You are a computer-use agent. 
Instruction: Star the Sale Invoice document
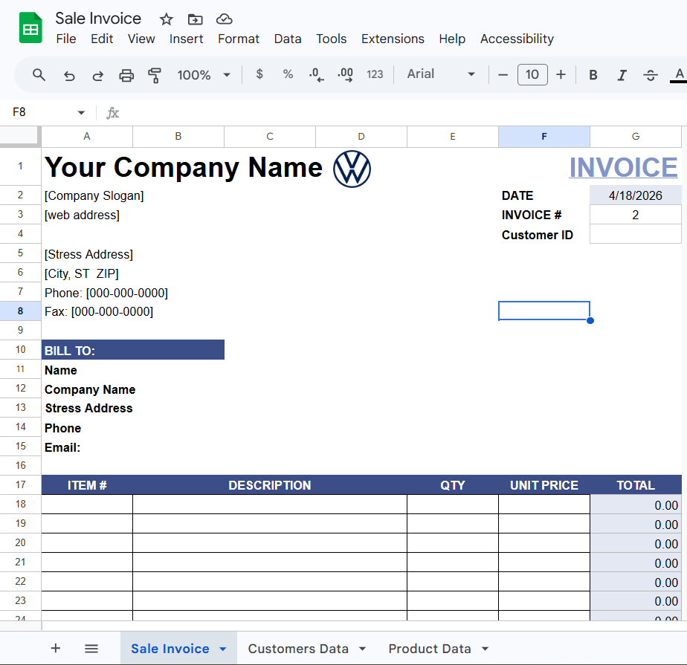tap(167, 19)
